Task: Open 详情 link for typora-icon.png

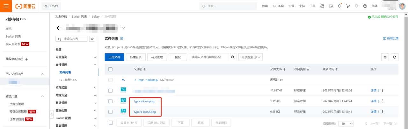Action: tap(373, 101)
